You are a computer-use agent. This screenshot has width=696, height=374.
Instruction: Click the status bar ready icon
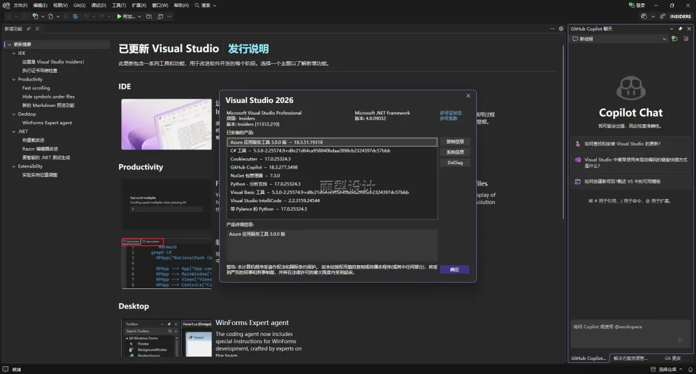(x=5, y=369)
